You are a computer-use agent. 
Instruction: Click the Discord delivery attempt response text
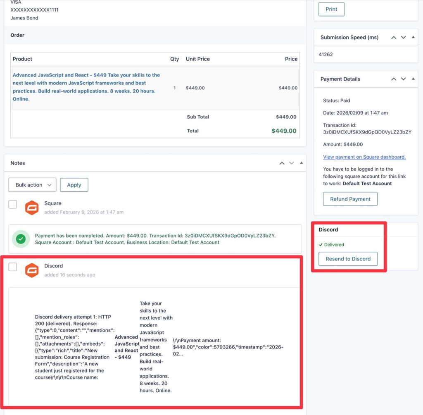coord(159,347)
